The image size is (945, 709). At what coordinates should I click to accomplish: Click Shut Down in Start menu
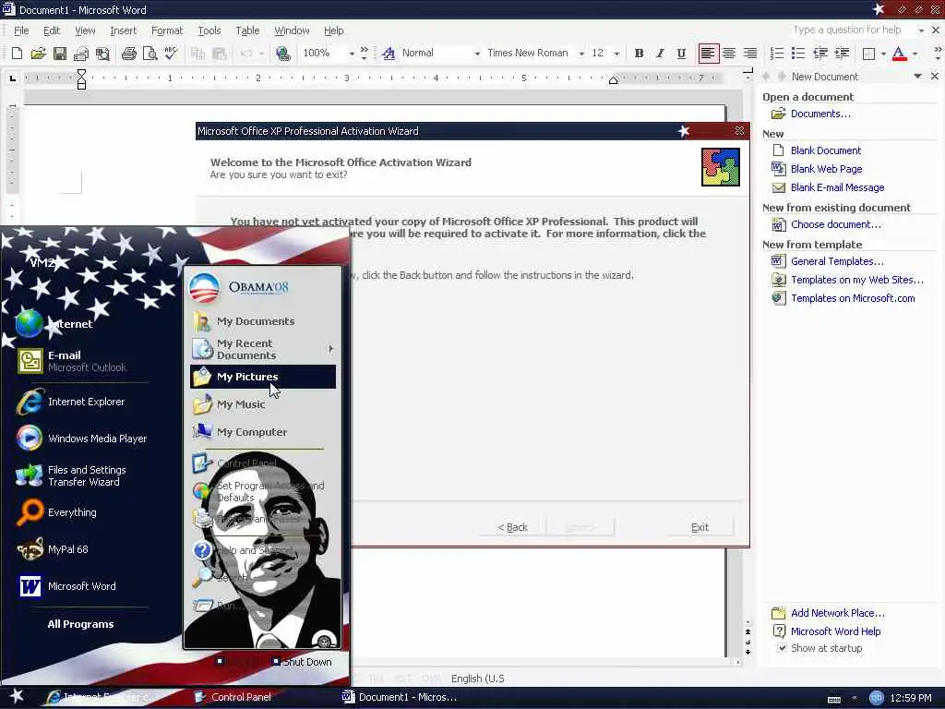pyautogui.click(x=302, y=662)
